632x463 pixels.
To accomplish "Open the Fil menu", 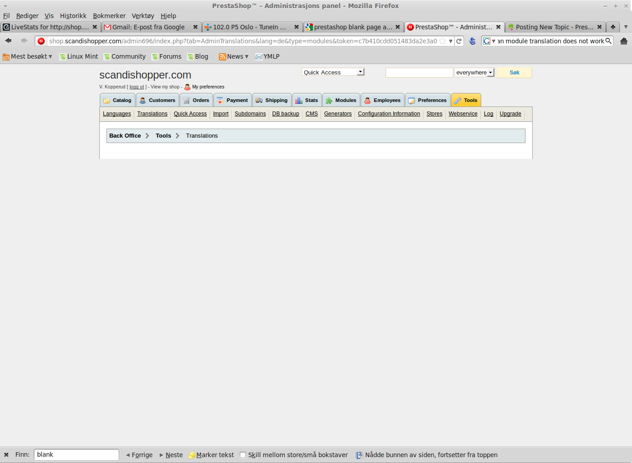I will (x=6, y=16).
